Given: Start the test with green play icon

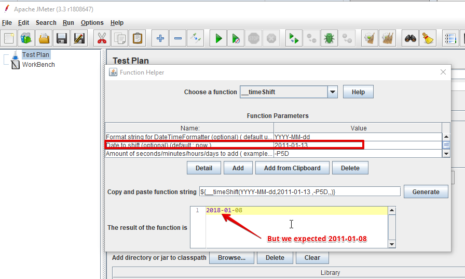Looking at the screenshot, I should tap(218, 38).
